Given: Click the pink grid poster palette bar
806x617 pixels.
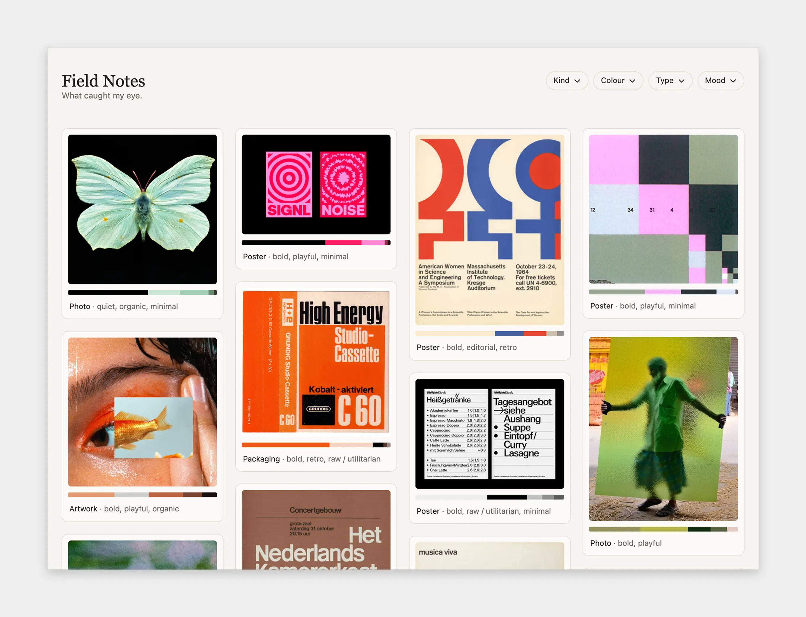Looking at the screenshot, I should click(x=663, y=292).
